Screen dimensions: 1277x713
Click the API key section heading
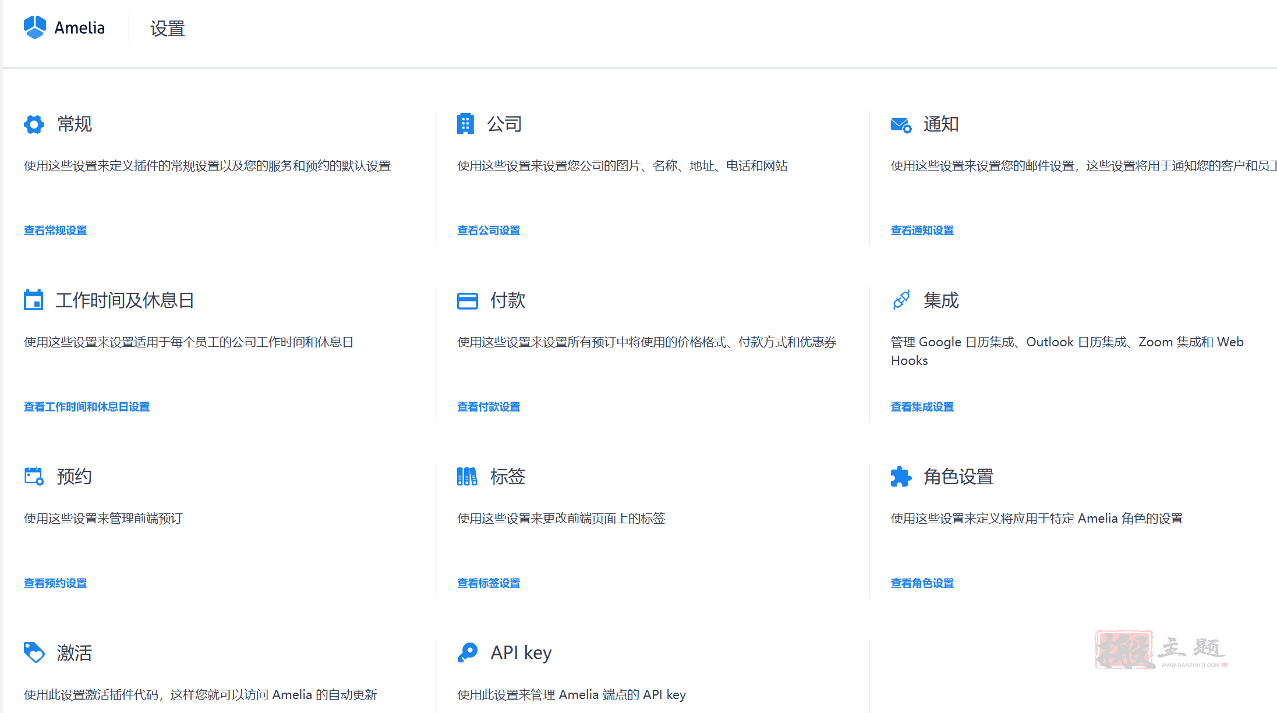pyautogui.click(x=521, y=653)
